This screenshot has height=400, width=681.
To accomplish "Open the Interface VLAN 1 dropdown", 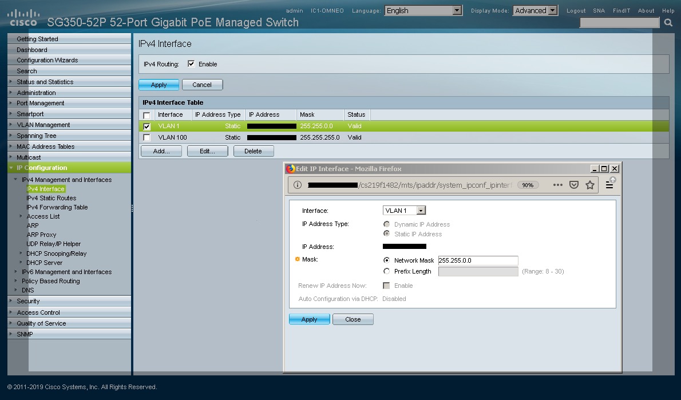I will pos(405,211).
